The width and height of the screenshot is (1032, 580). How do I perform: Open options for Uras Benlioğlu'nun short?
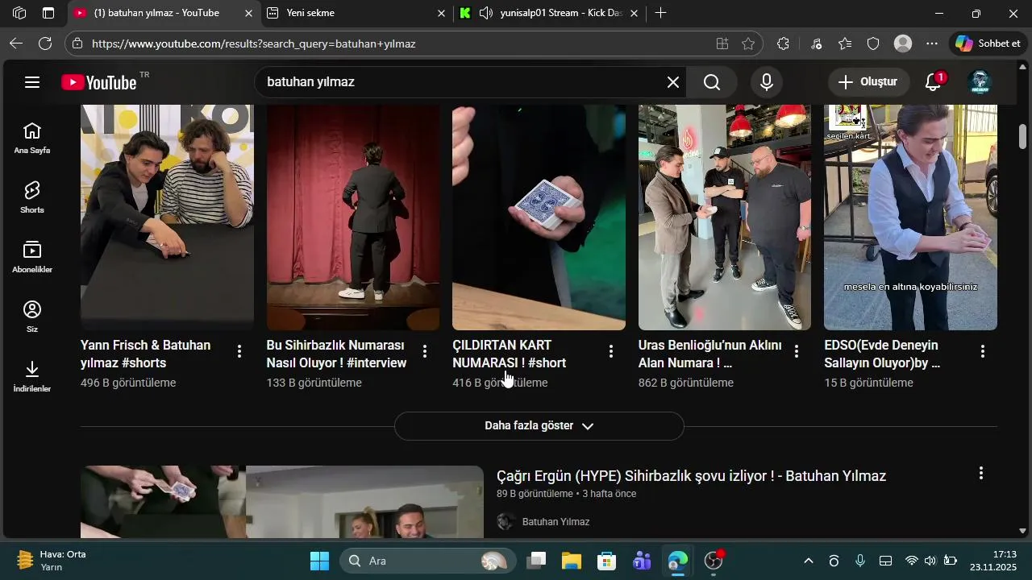(x=797, y=351)
